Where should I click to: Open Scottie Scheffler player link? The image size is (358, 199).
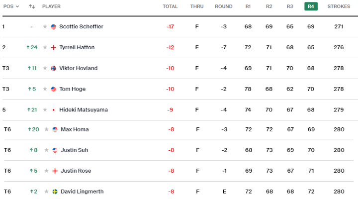[x=81, y=27]
